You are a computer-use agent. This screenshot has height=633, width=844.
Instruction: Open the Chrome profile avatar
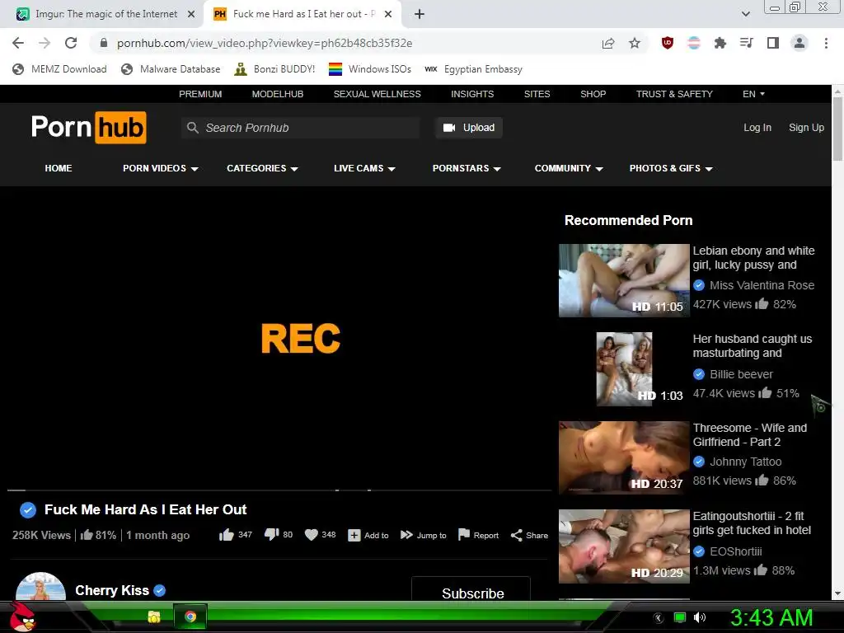pos(799,43)
